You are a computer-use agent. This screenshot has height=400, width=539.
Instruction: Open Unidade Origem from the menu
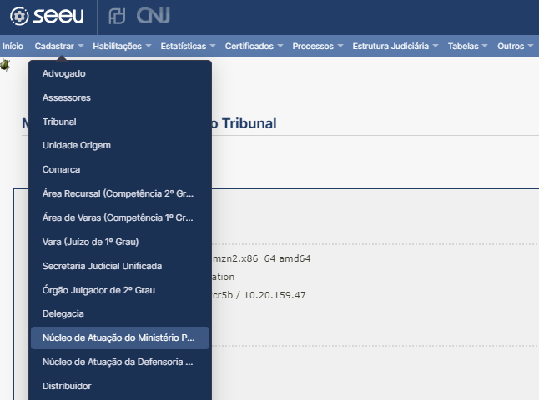tap(77, 145)
